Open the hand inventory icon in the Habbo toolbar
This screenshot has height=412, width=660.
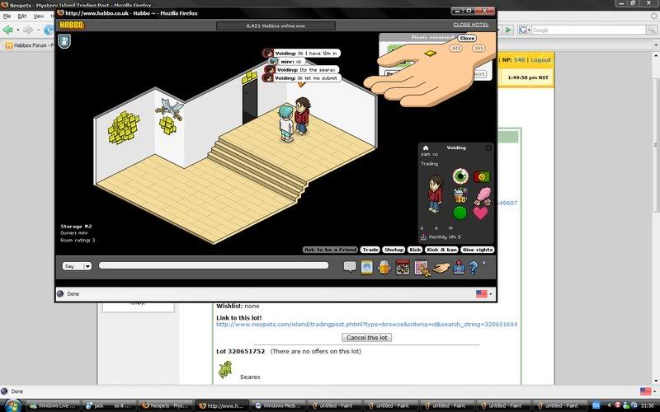440,267
